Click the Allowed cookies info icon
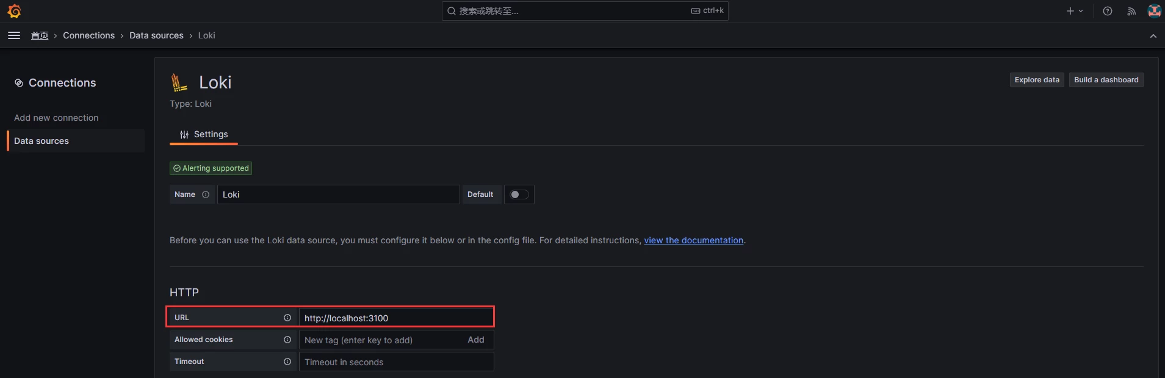Viewport: 1165px width, 378px height. click(x=287, y=340)
